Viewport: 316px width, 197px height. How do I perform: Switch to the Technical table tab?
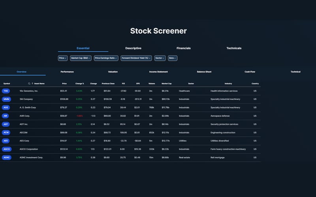pos(295,72)
